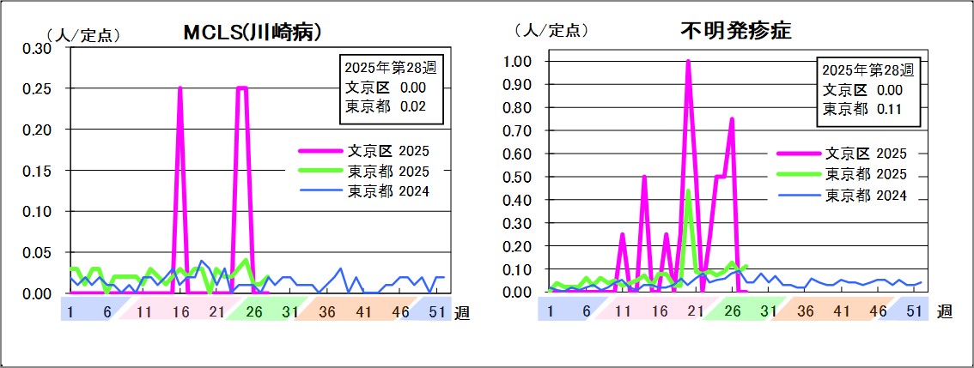Click week 46 on the MCLS x-axis
Screen dimensions: 974x368
pos(400,311)
